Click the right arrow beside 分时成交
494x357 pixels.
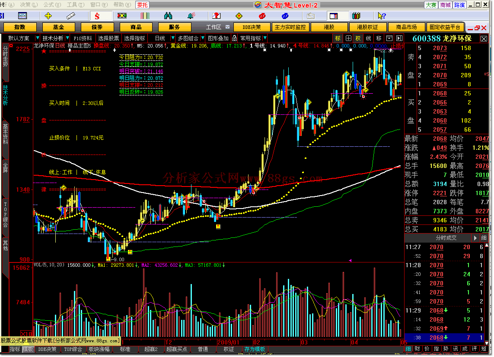pos(475,238)
